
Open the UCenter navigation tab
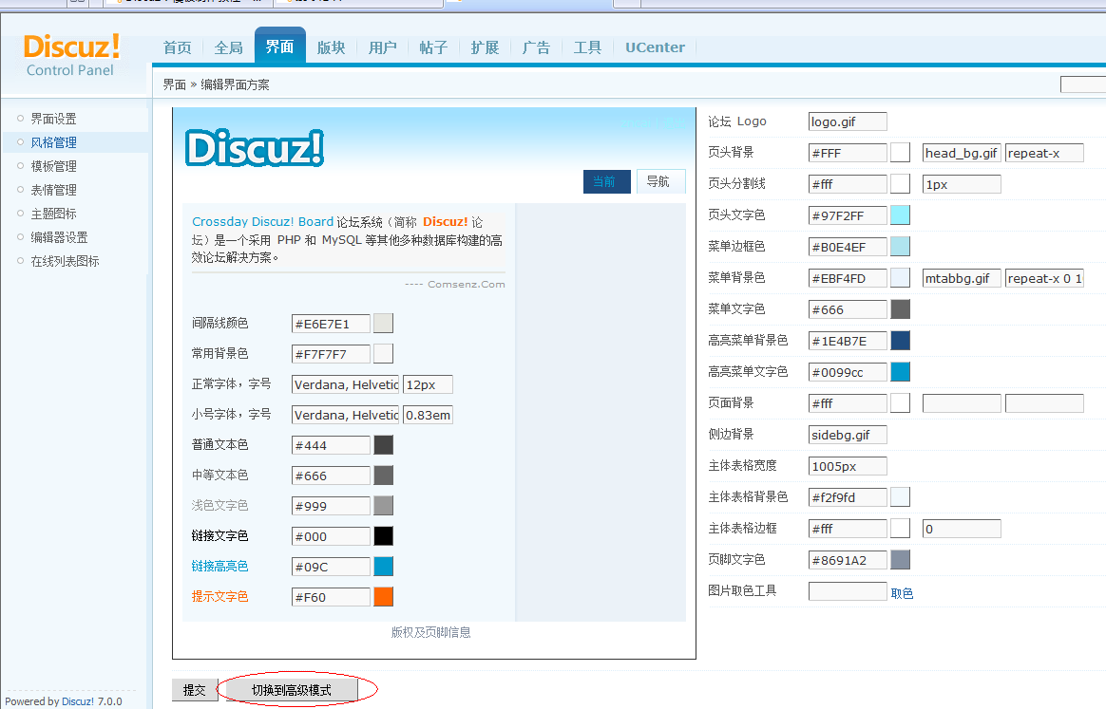(656, 47)
